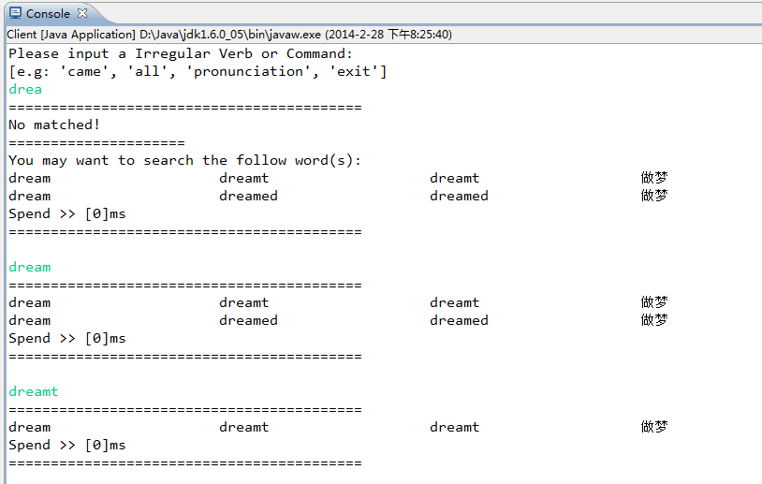Click the 'Please input a Irregular Verb' line
Image resolution: width=762 pixels, height=484 pixels.
[x=181, y=53]
